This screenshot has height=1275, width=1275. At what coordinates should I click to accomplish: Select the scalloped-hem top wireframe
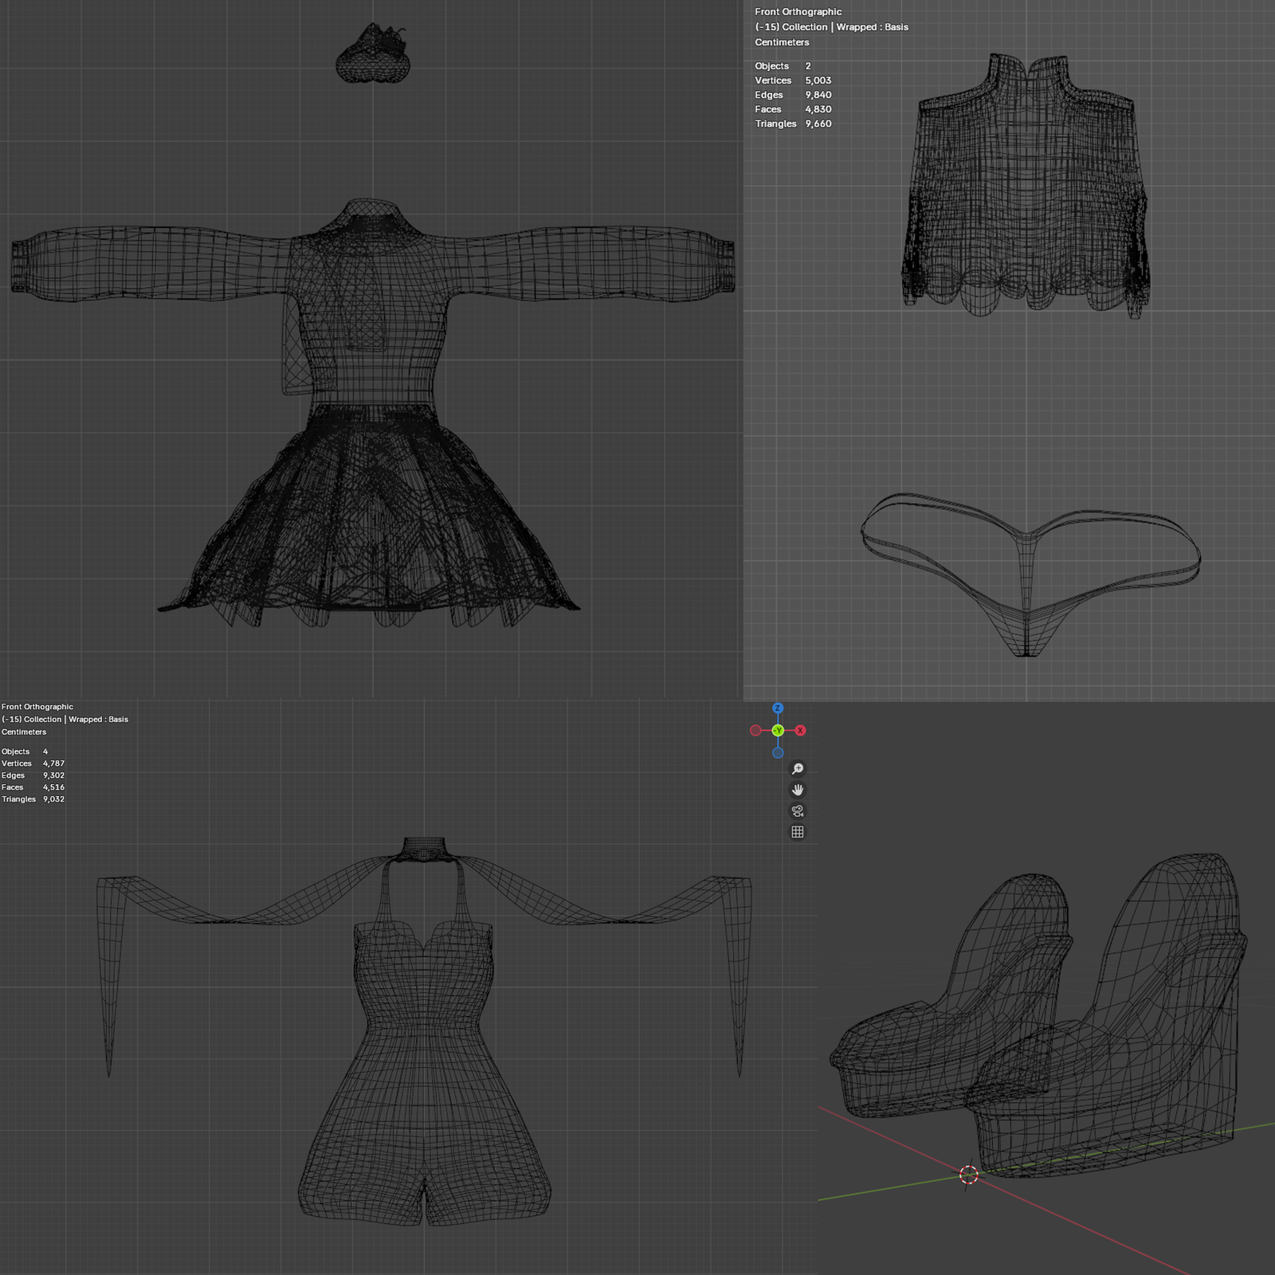click(x=1026, y=191)
